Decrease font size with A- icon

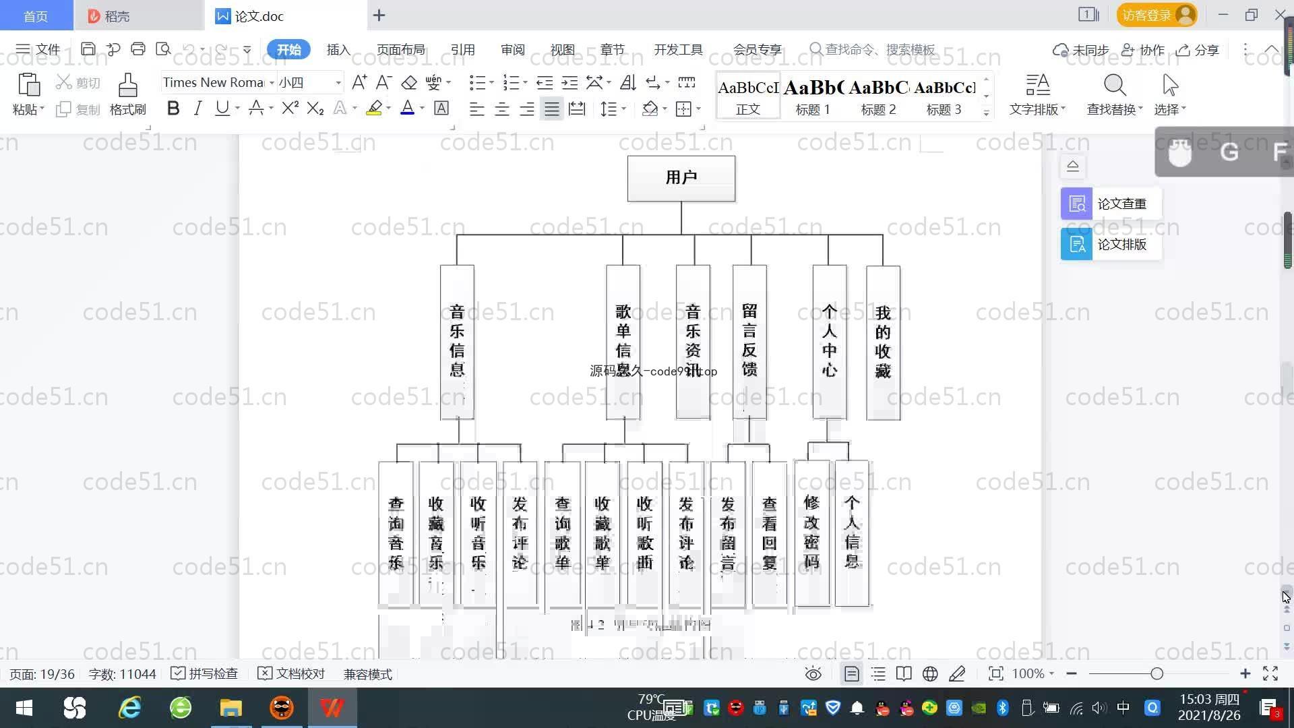384,82
